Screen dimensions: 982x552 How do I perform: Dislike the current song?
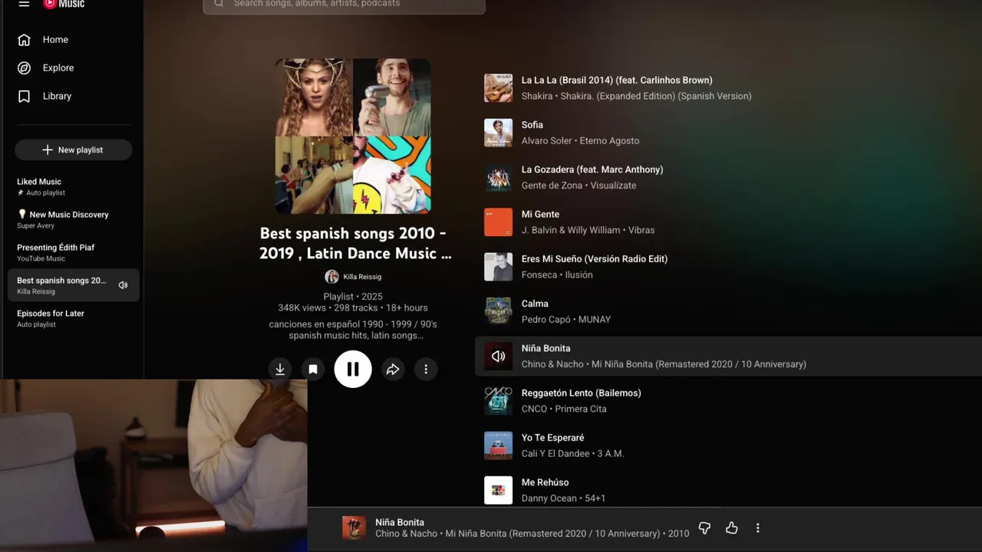tap(704, 528)
